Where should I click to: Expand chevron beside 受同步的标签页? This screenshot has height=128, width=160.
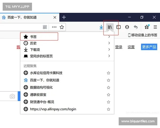(x=109, y=56)
